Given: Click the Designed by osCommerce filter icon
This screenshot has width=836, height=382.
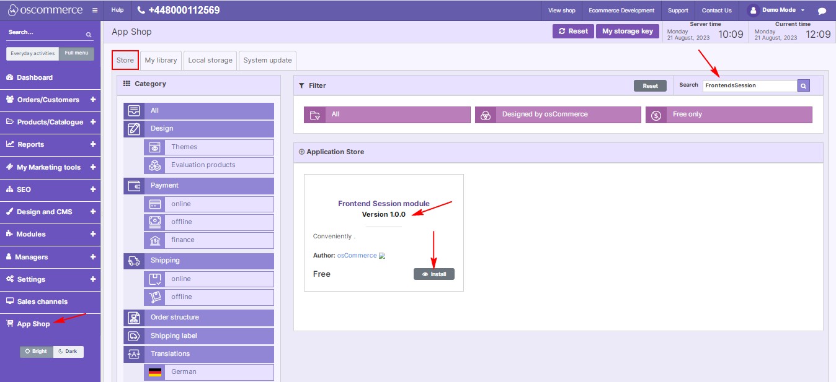Looking at the screenshot, I should tap(486, 115).
